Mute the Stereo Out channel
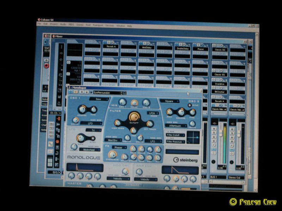This screenshot has height=211, width=282. tap(232, 129)
